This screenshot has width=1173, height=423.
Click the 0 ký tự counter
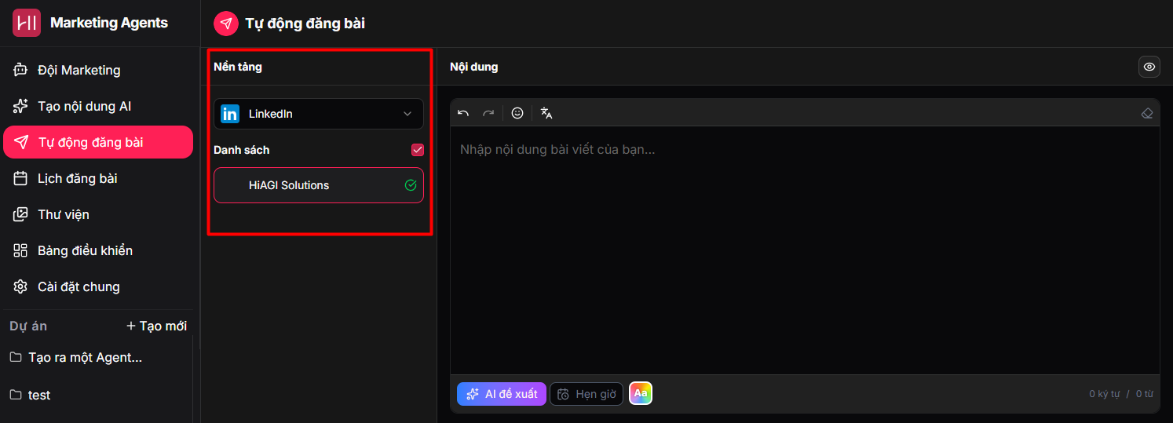coord(1105,394)
